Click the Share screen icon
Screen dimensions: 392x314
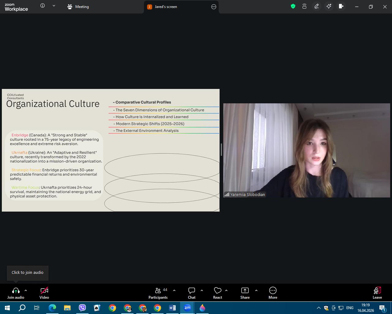coord(245,293)
